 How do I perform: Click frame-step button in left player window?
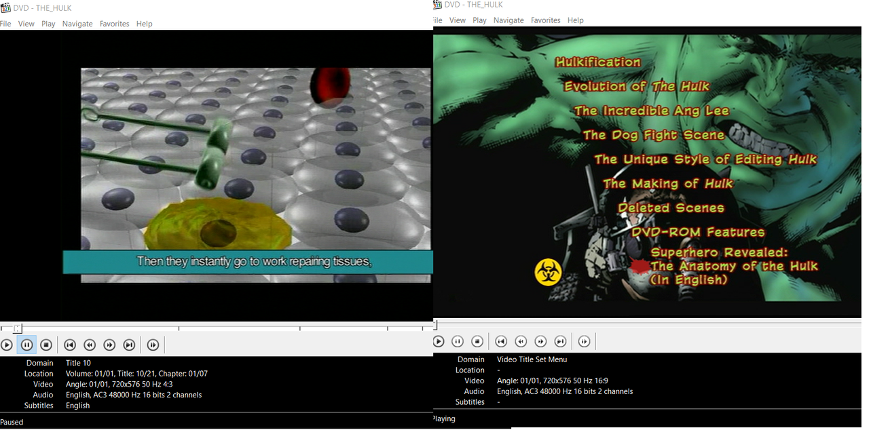[153, 345]
